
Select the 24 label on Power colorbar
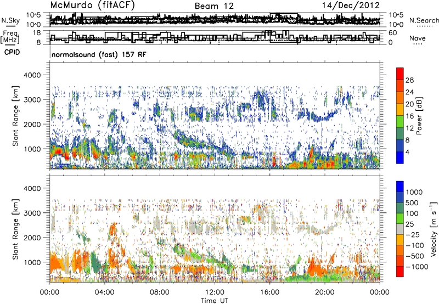click(409, 92)
